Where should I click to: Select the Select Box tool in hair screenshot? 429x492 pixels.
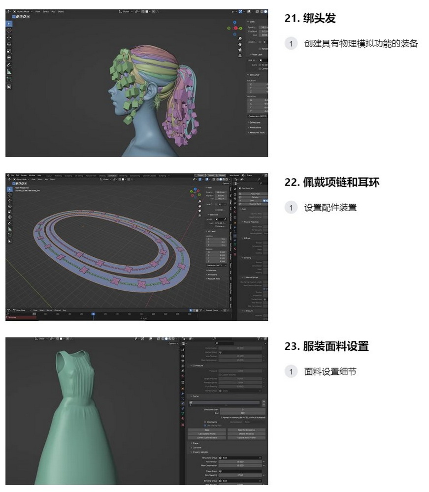tap(9, 24)
